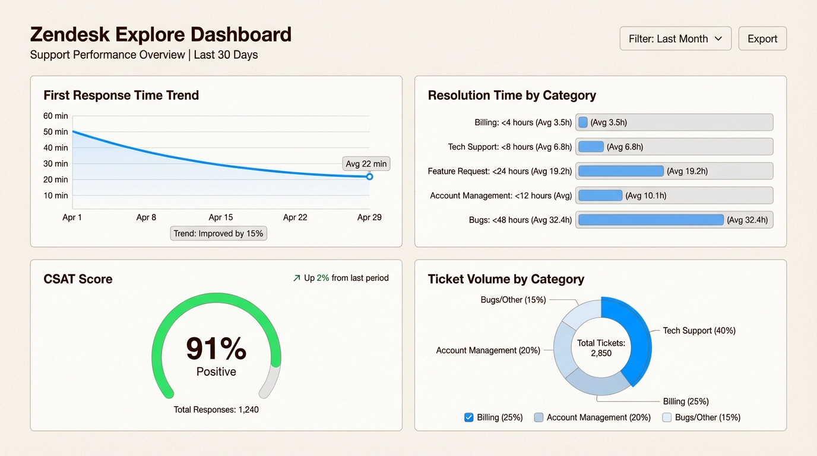Toggle the Bugs/Other (15%) legend box

(667, 417)
